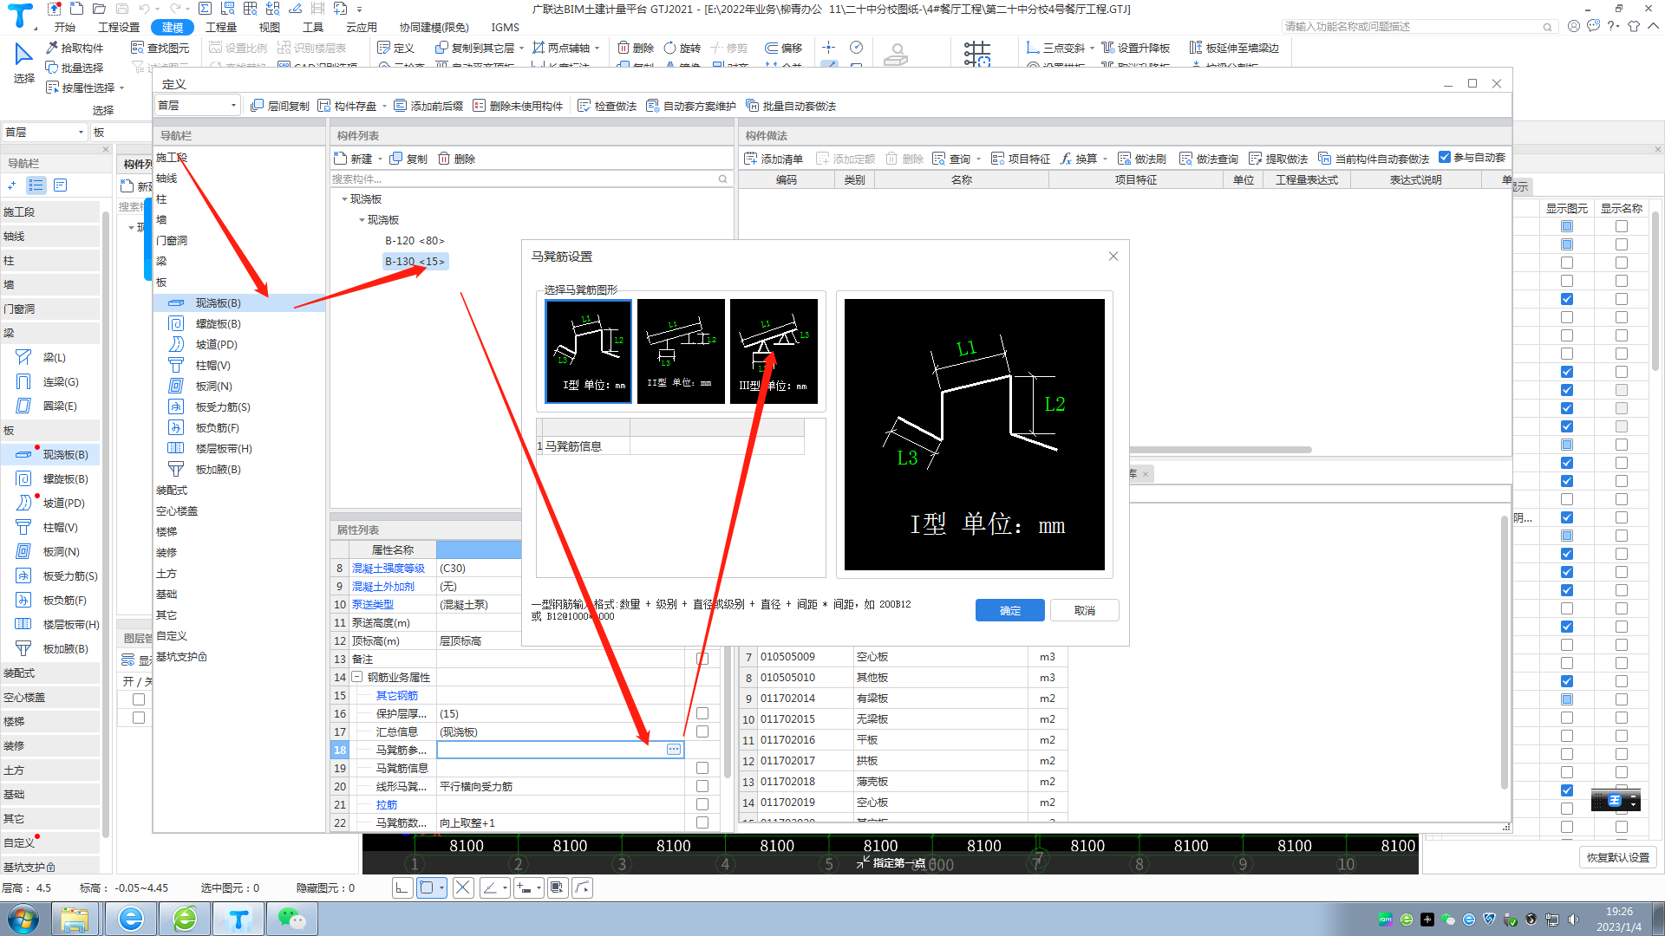Click 复制 in the 构件列表 toolbar
The width and height of the screenshot is (1665, 936).
point(408,159)
